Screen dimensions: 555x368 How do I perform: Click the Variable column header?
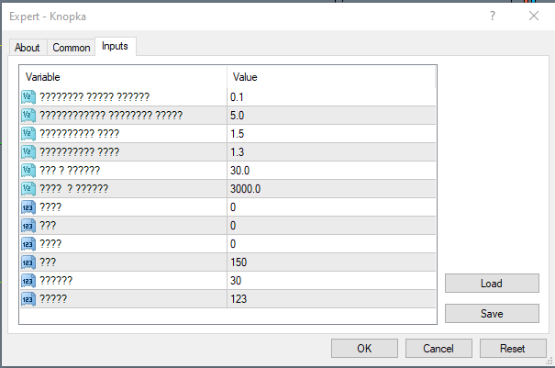click(124, 77)
